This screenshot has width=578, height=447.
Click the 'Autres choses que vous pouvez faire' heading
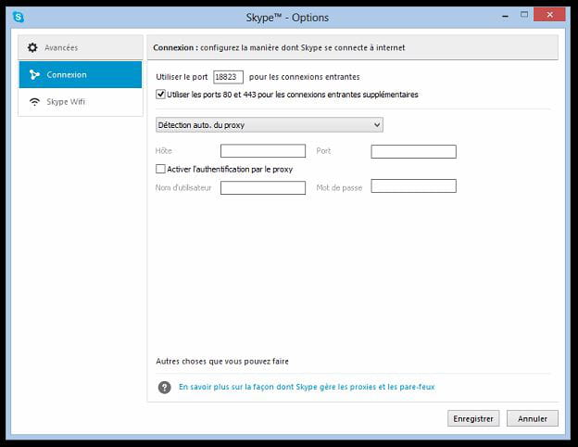[x=222, y=362]
